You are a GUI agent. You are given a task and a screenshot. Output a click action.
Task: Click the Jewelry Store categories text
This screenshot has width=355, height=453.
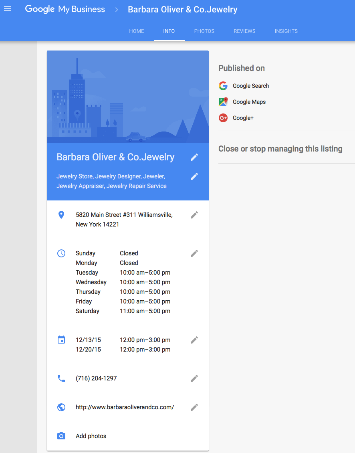(111, 181)
